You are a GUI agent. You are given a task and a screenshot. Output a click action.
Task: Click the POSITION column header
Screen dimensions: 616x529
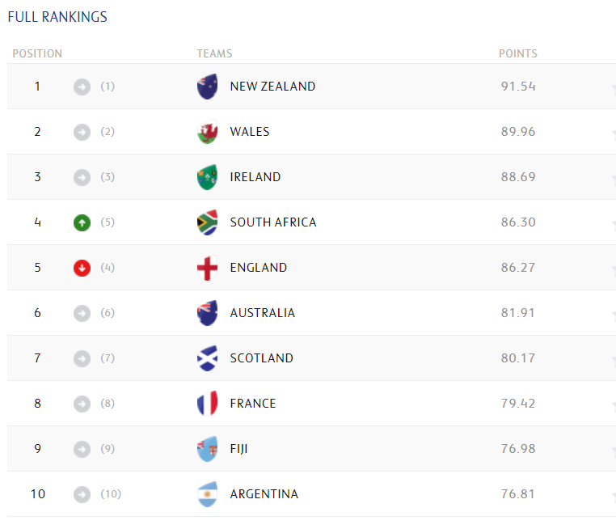37,54
